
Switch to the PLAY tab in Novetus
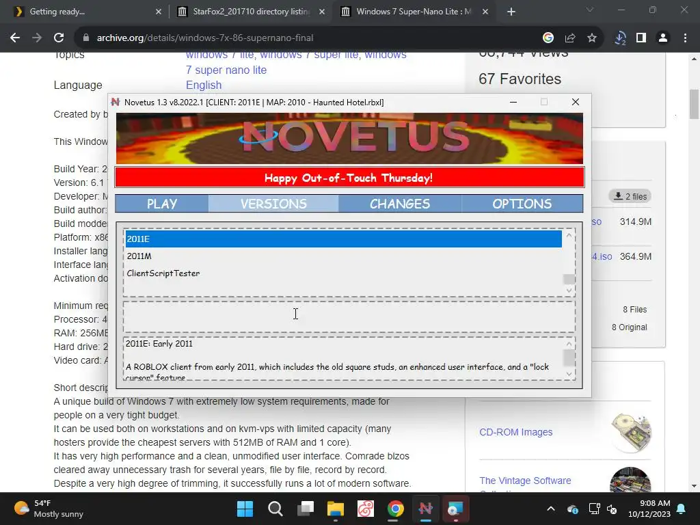[161, 204]
